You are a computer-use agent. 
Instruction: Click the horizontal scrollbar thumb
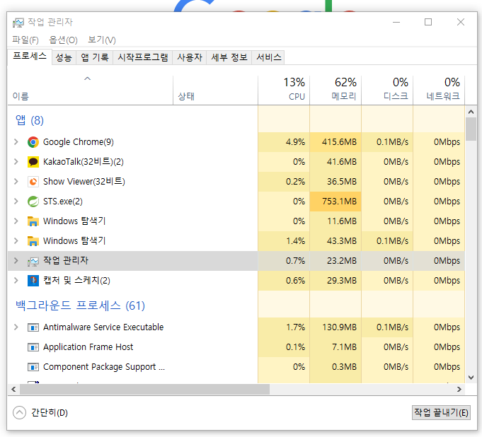click(x=144, y=390)
